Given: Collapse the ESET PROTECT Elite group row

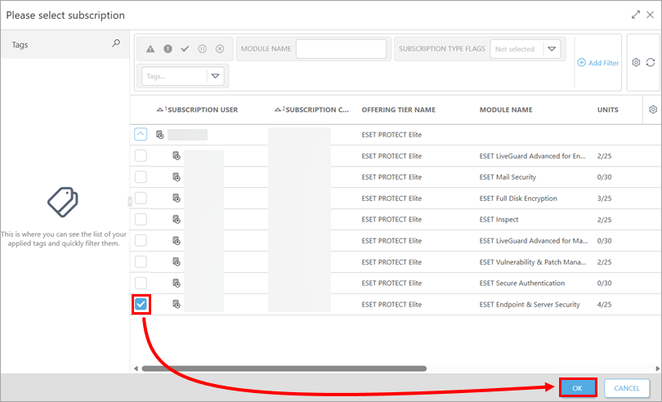Looking at the screenshot, I should [141, 134].
